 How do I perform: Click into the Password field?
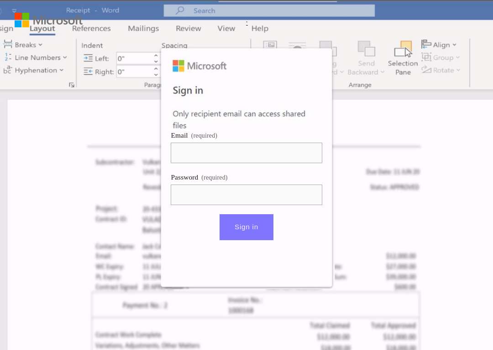[246, 195]
